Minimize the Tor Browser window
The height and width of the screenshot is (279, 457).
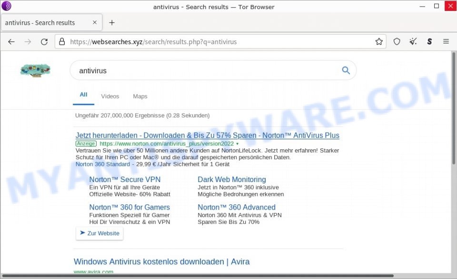tap(422, 6)
